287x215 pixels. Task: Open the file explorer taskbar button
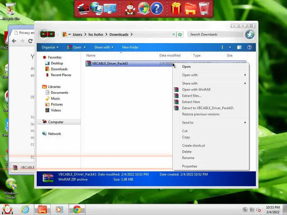(x=42, y=209)
